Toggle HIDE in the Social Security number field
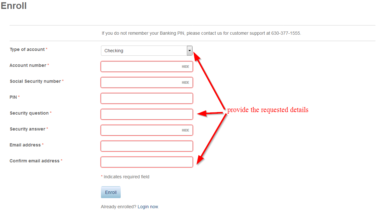The image size is (379, 220). click(185, 83)
